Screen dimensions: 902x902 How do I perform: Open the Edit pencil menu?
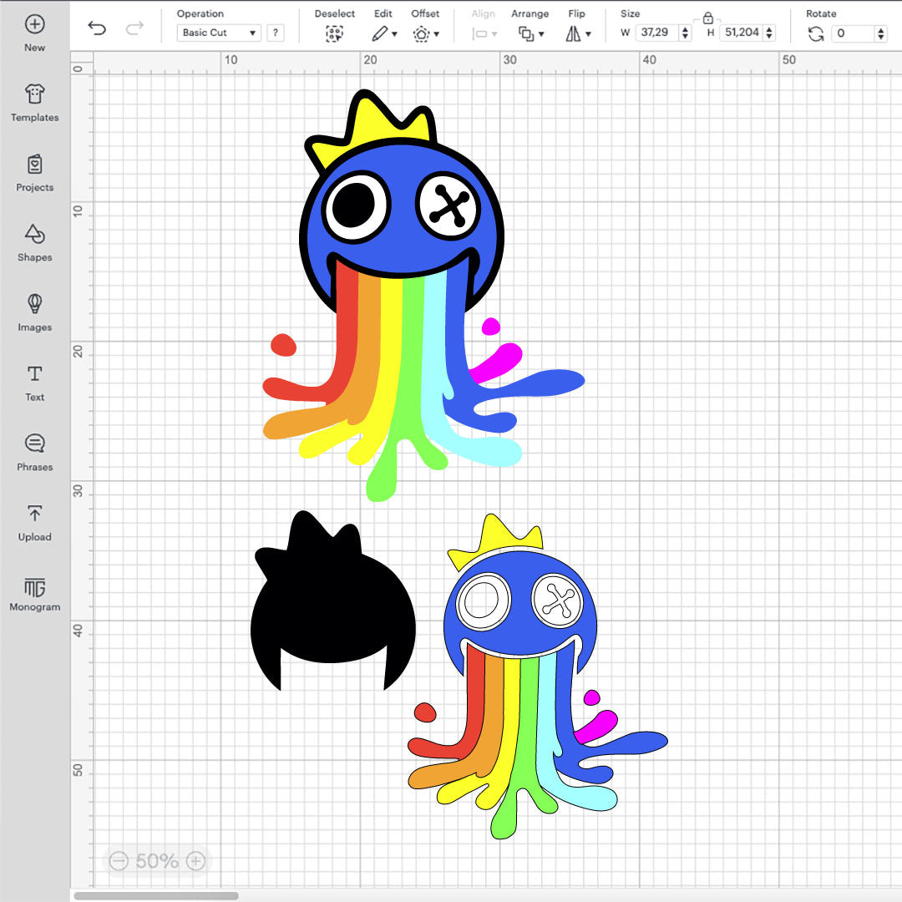384,34
